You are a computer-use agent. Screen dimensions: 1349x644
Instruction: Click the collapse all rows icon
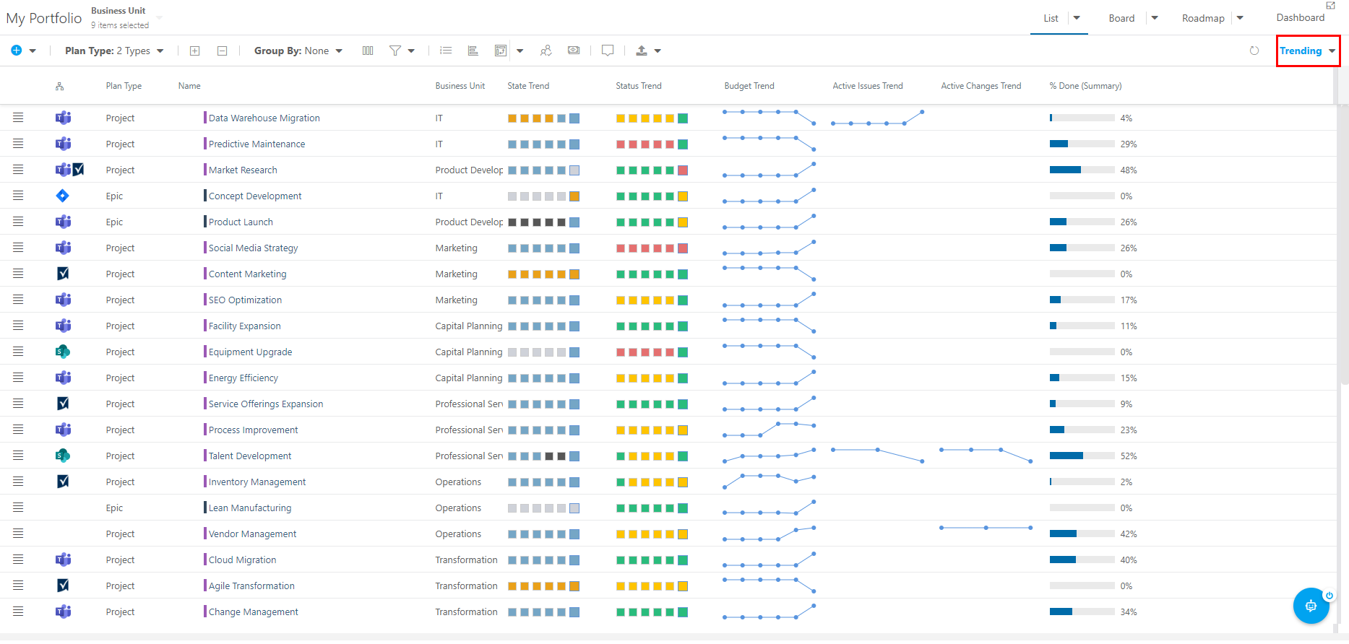click(223, 51)
